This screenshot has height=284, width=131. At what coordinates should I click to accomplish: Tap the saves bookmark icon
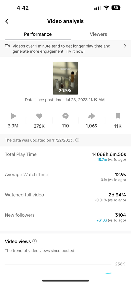click(118, 116)
